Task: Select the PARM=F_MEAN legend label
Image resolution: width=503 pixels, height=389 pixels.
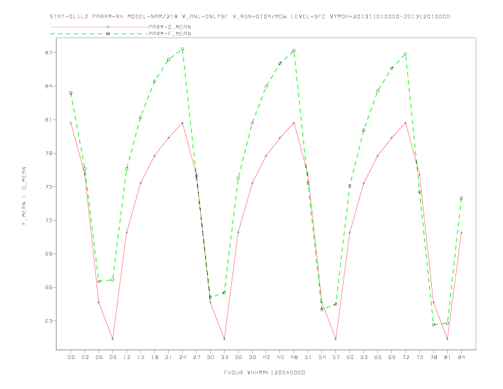Action: pos(170,34)
